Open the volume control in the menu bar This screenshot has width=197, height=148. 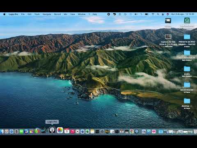pos(136,14)
